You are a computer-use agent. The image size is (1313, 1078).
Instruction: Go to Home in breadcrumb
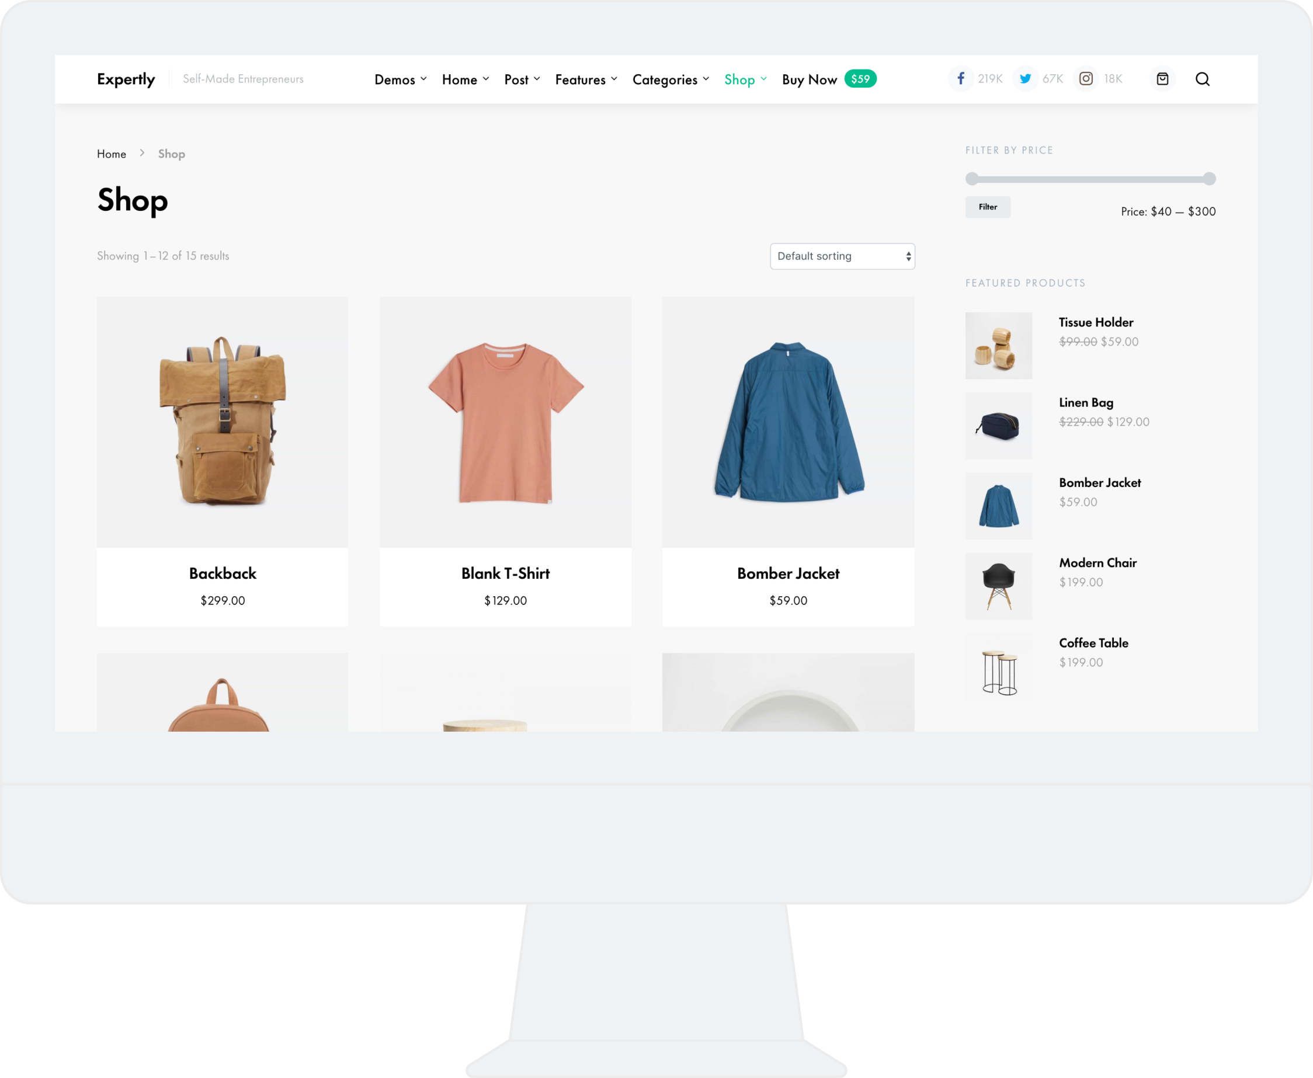[x=111, y=154]
